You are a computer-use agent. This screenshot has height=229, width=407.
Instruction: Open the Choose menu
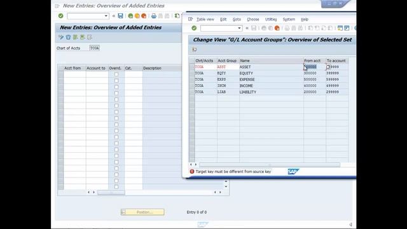coord(253,19)
